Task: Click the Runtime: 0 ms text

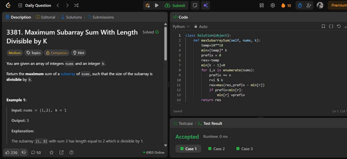Action: tap(215, 137)
